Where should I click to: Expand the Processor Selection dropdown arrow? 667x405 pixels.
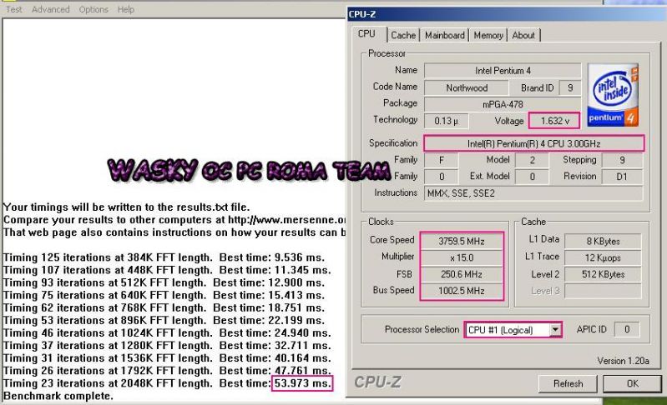coord(554,330)
